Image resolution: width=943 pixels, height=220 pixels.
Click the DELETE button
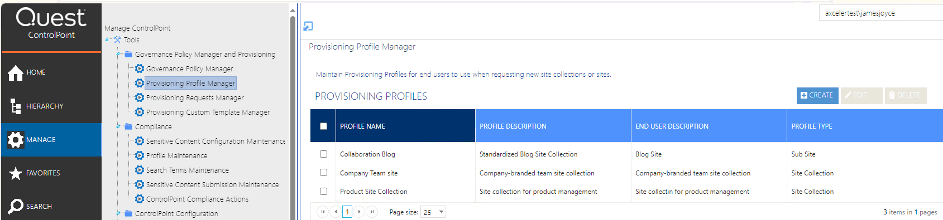pyautogui.click(x=906, y=96)
